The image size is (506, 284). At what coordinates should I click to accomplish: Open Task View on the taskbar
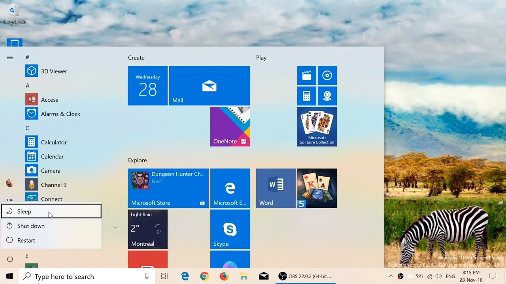click(164, 276)
